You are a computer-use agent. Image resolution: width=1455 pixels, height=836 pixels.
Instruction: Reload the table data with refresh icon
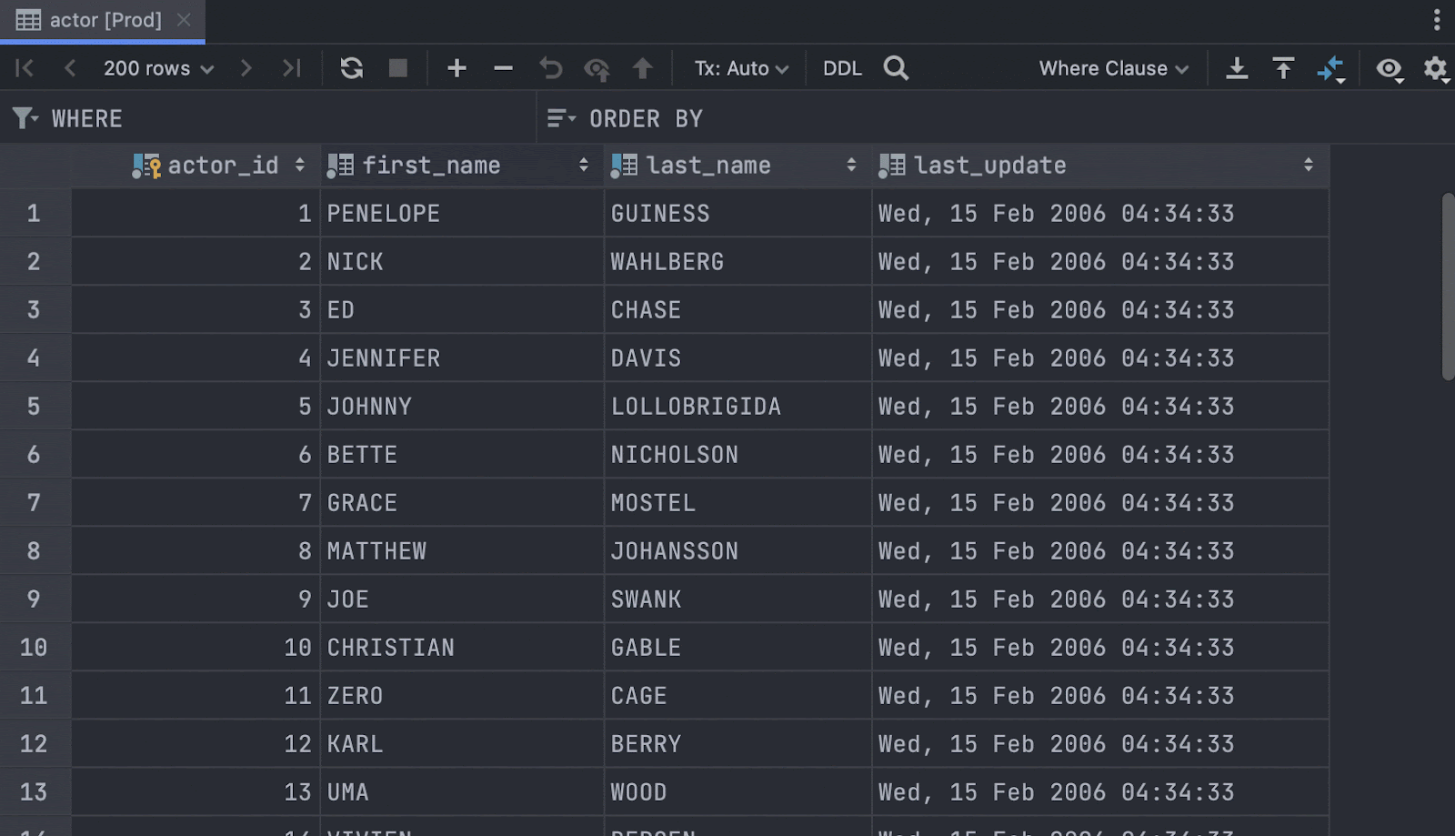pos(351,68)
